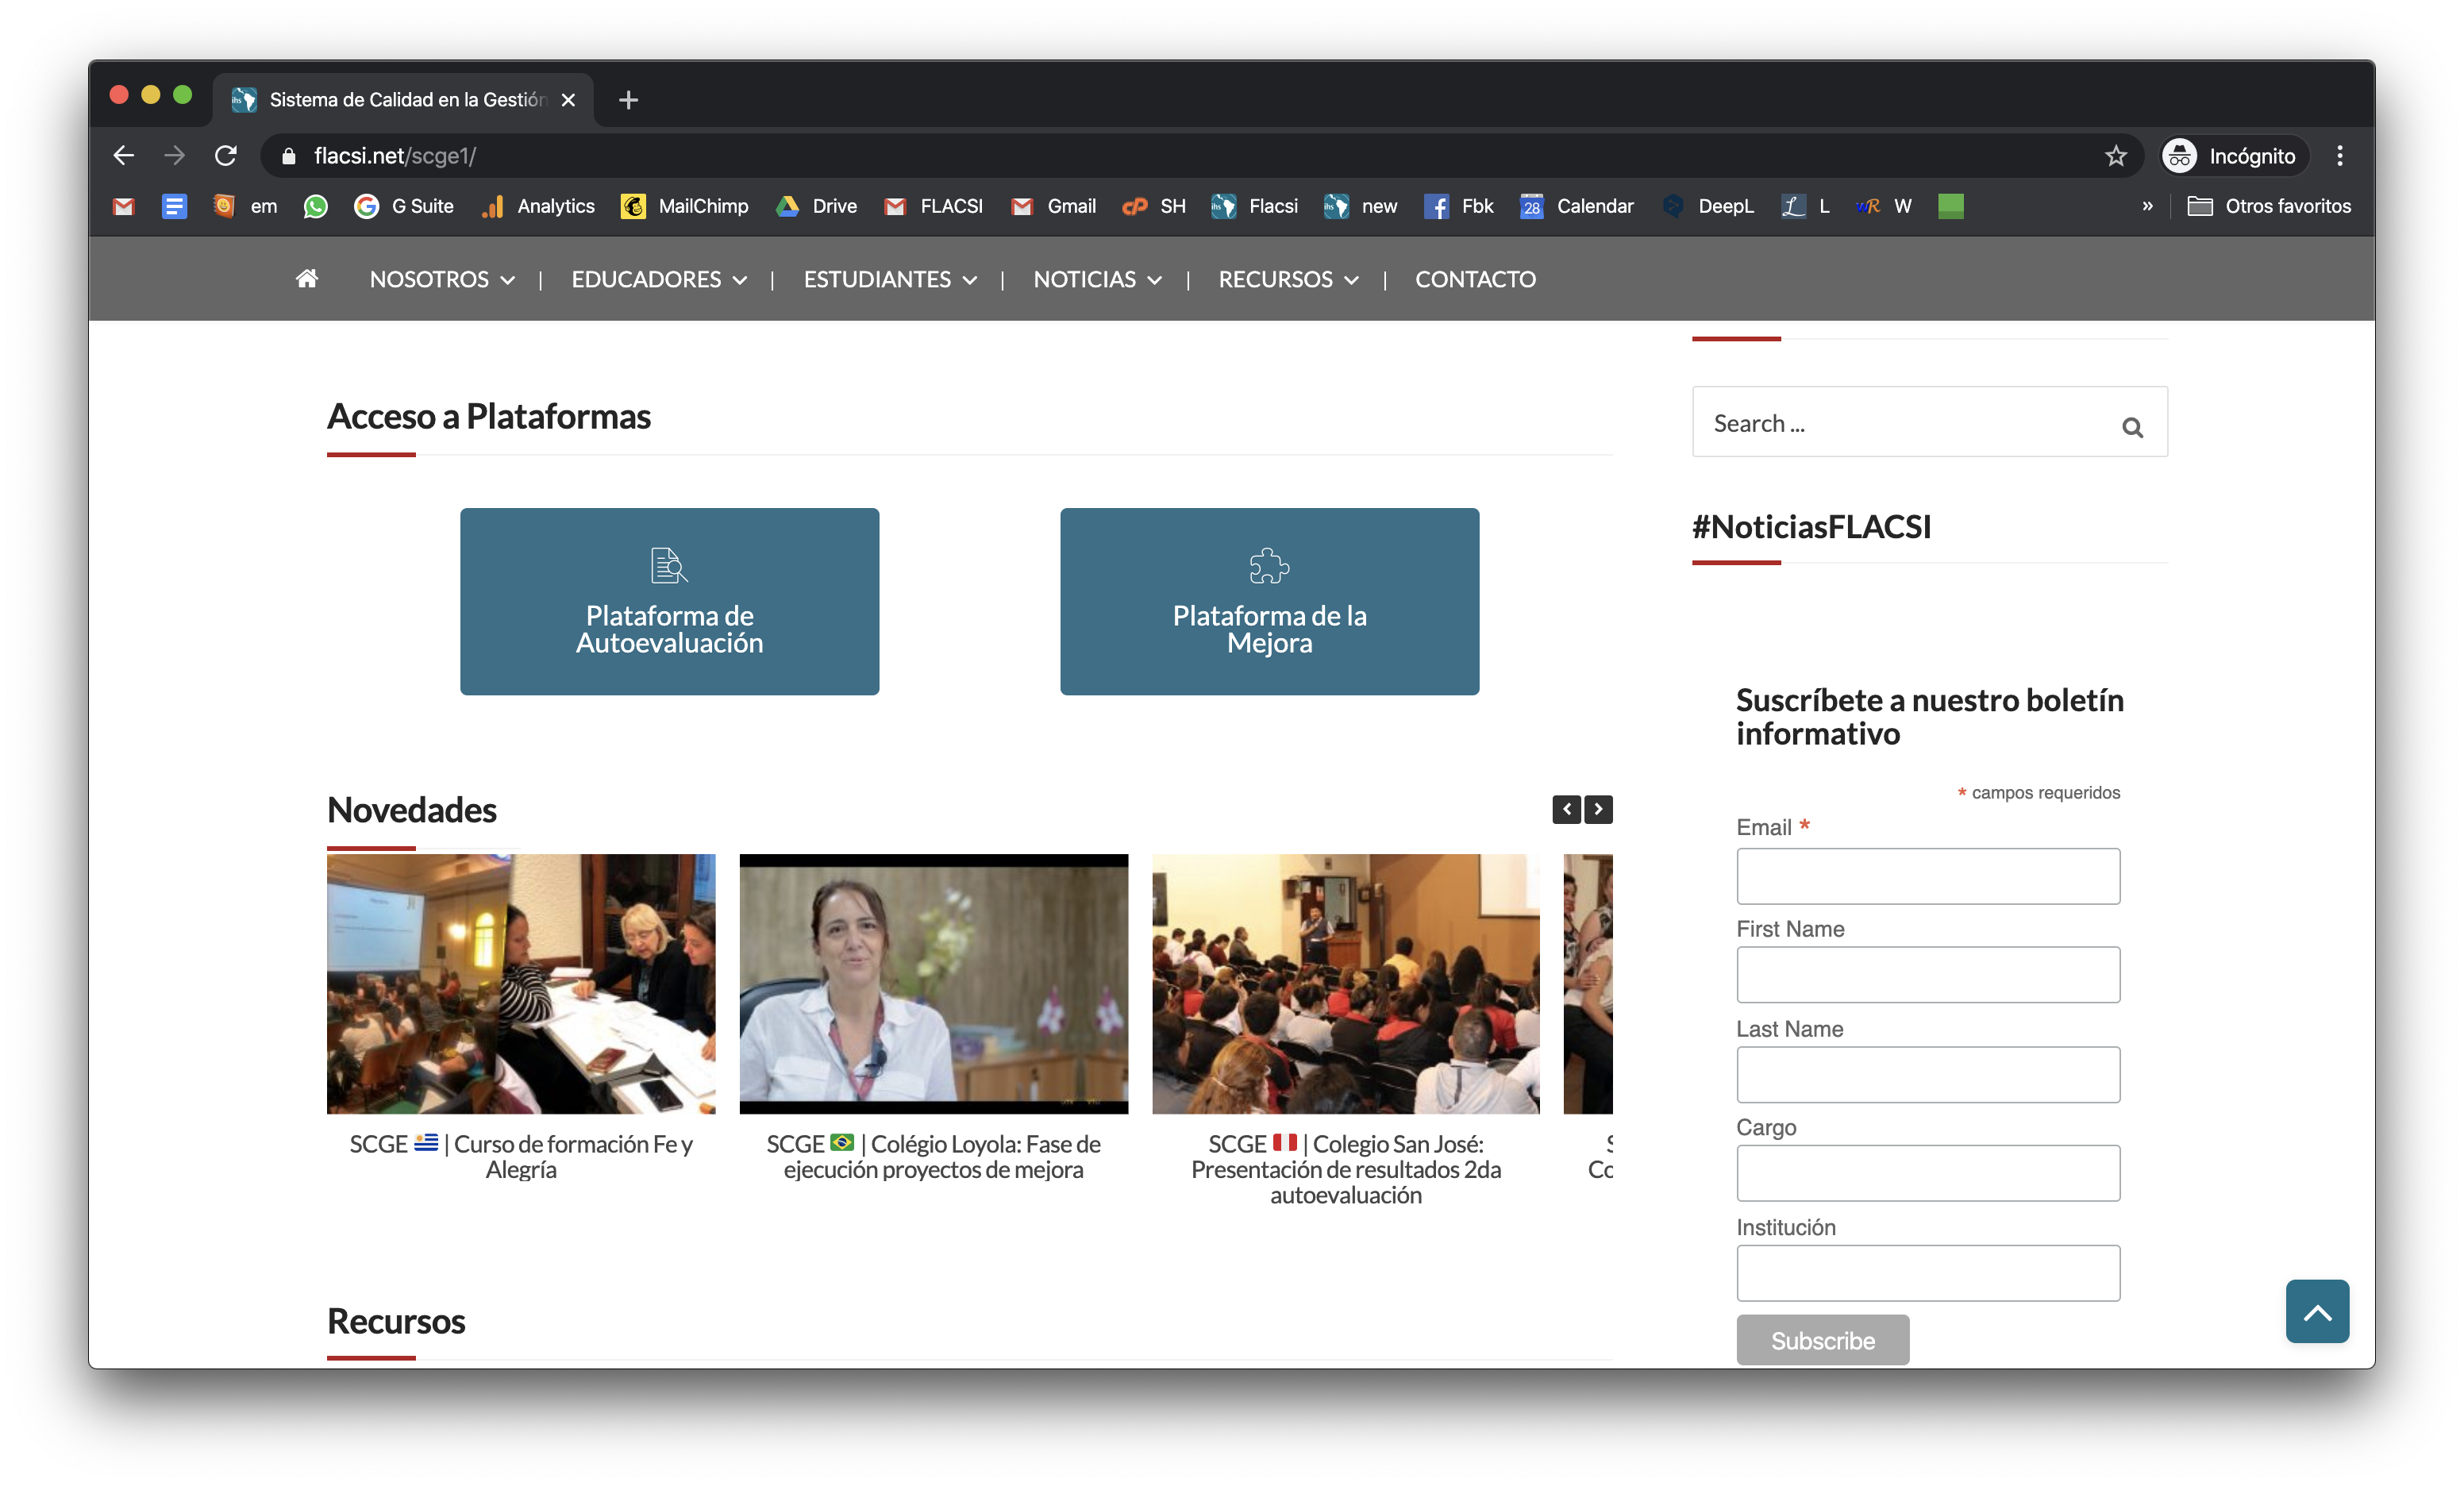The height and width of the screenshot is (1486, 2464).
Task: Expand the NOTICIAS menu
Action: (1097, 279)
